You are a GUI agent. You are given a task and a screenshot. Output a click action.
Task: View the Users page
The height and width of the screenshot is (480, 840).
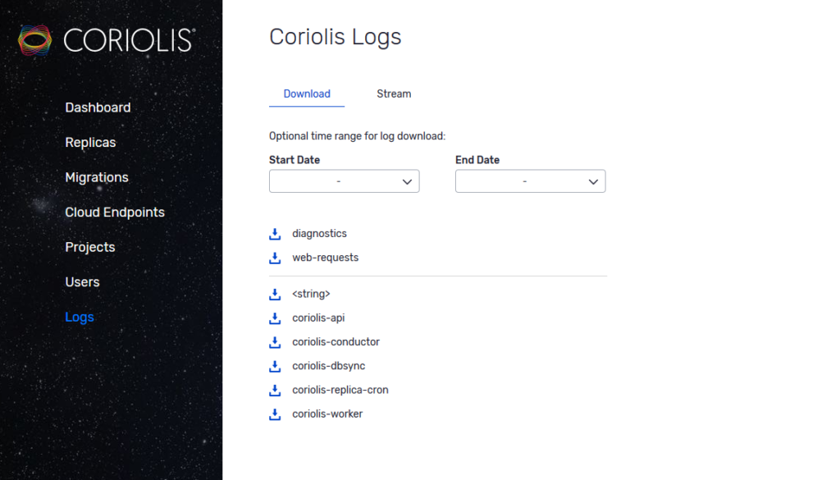pos(82,281)
